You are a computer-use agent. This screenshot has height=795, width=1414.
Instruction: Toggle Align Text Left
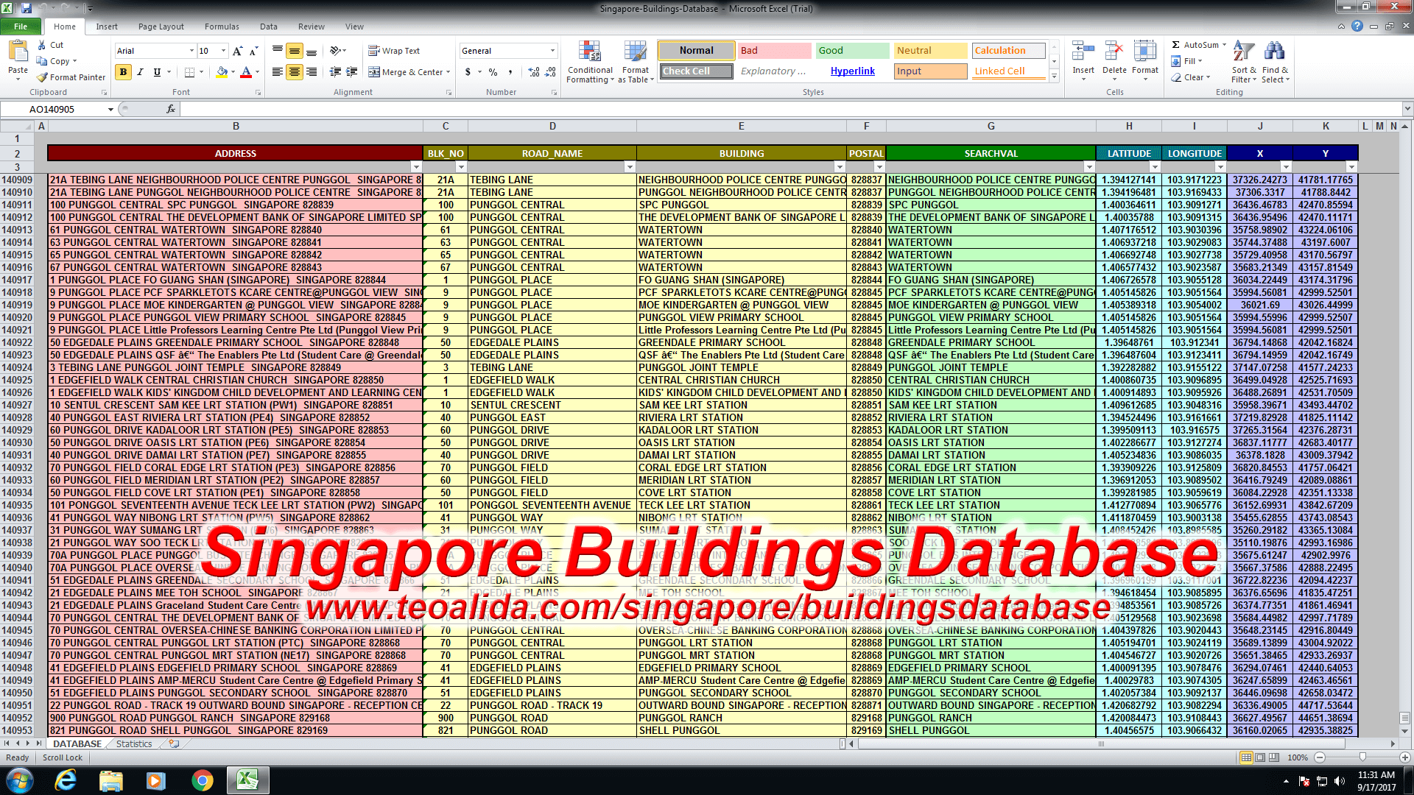tap(278, 72)
